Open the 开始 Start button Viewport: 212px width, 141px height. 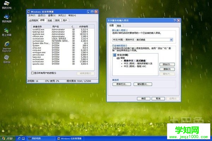pos(7,139)
